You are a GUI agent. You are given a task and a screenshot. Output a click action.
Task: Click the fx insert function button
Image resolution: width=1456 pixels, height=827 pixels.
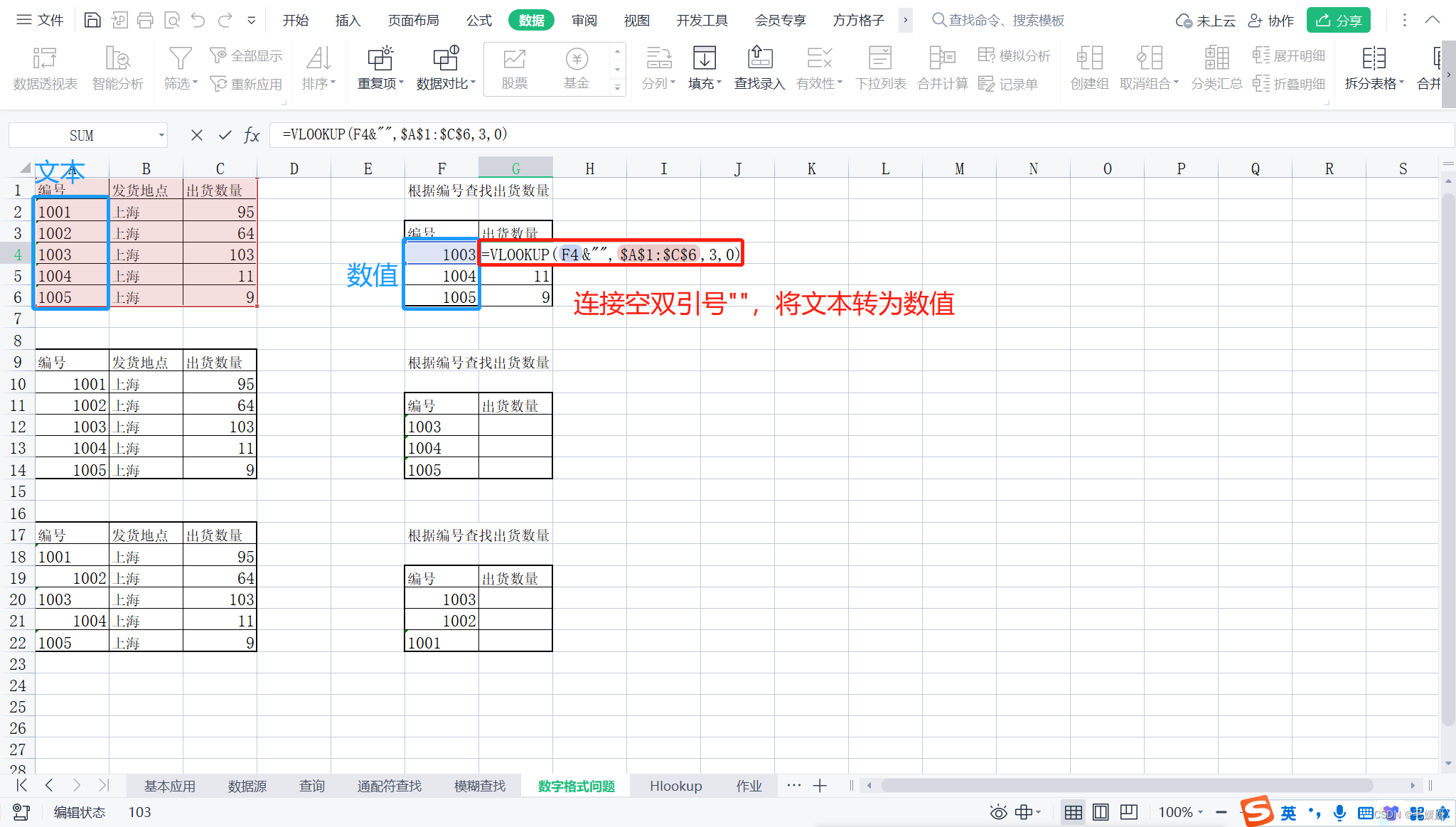coord(252,135)
